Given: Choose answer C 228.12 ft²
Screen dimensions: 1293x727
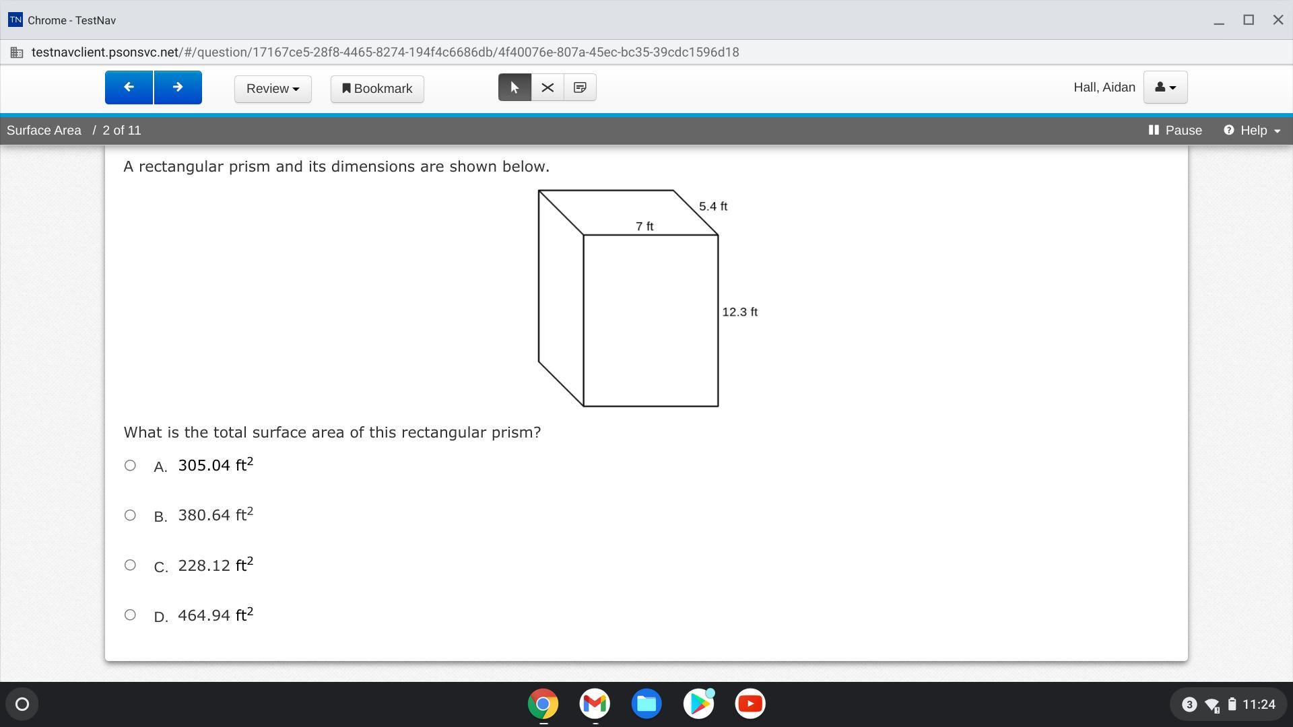Looking at the screenshot, I should click(x=130, y=565).
